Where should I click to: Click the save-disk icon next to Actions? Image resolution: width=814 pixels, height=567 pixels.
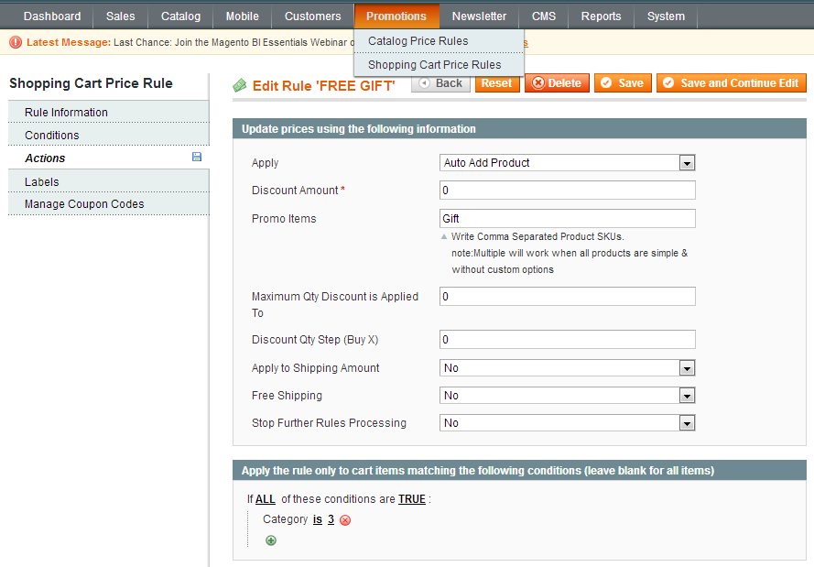(x=197, y=158)
